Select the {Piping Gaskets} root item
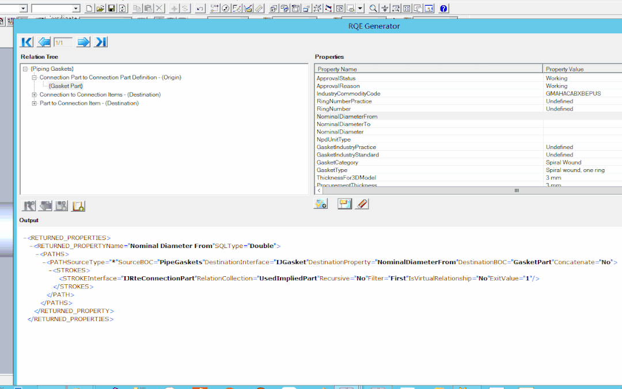This screenshot has width=622, height=389. (52, 69)
